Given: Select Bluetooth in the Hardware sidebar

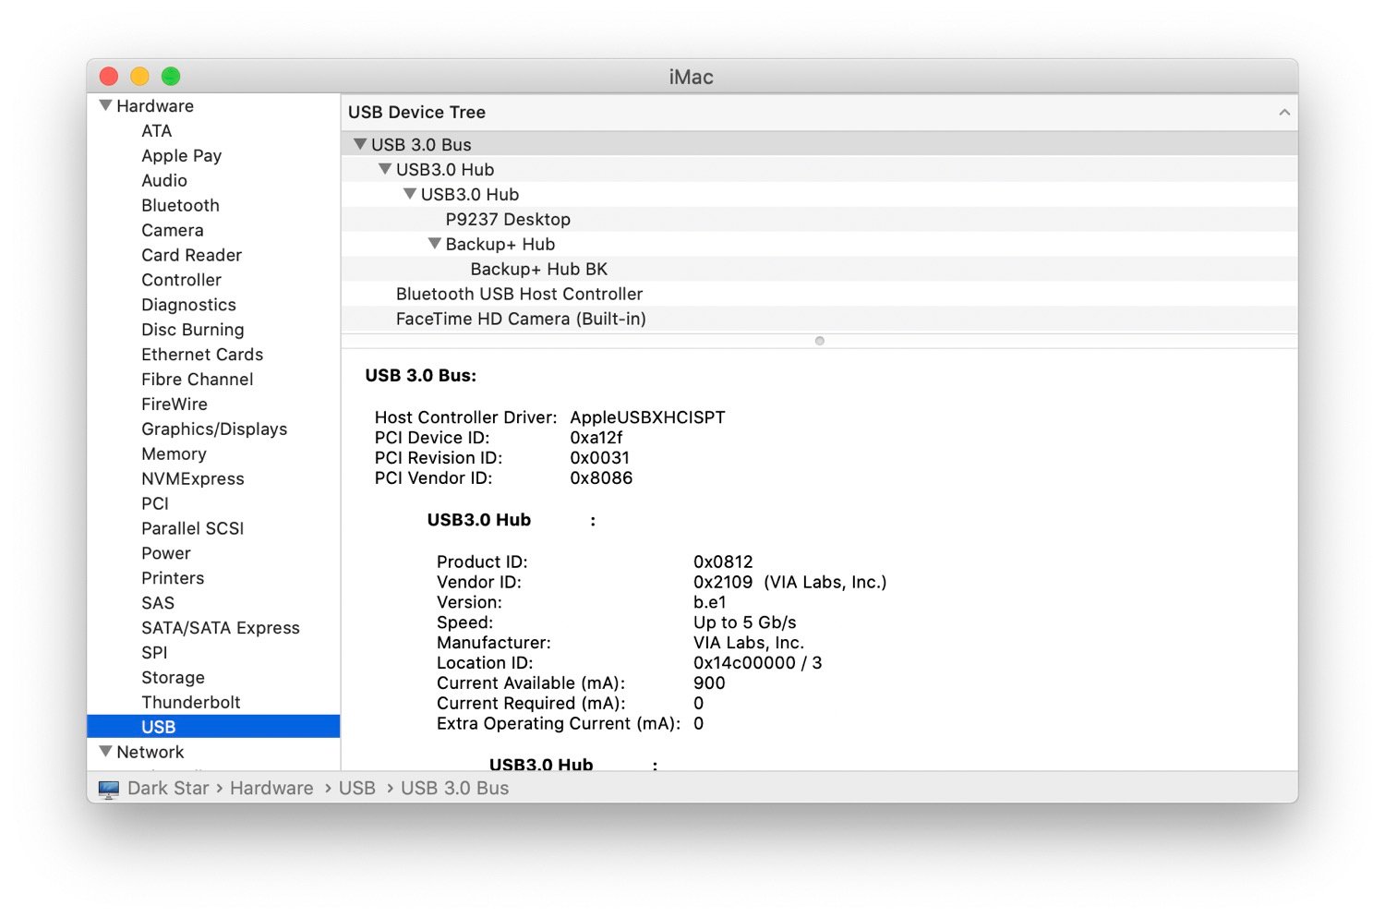Looking at the screenshot, I should click(180, 205).
